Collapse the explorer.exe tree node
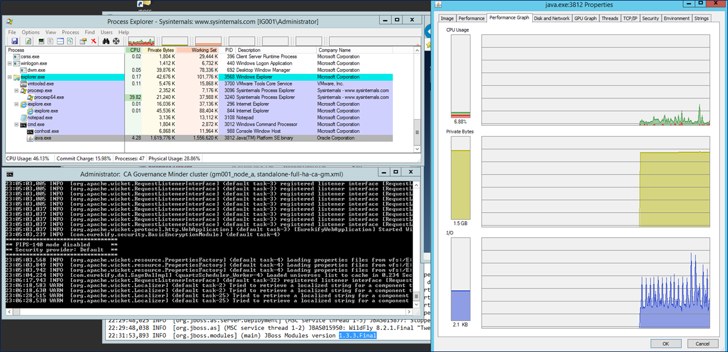The width and height of the screenshot is (728, 352). [x=10, y=77]
